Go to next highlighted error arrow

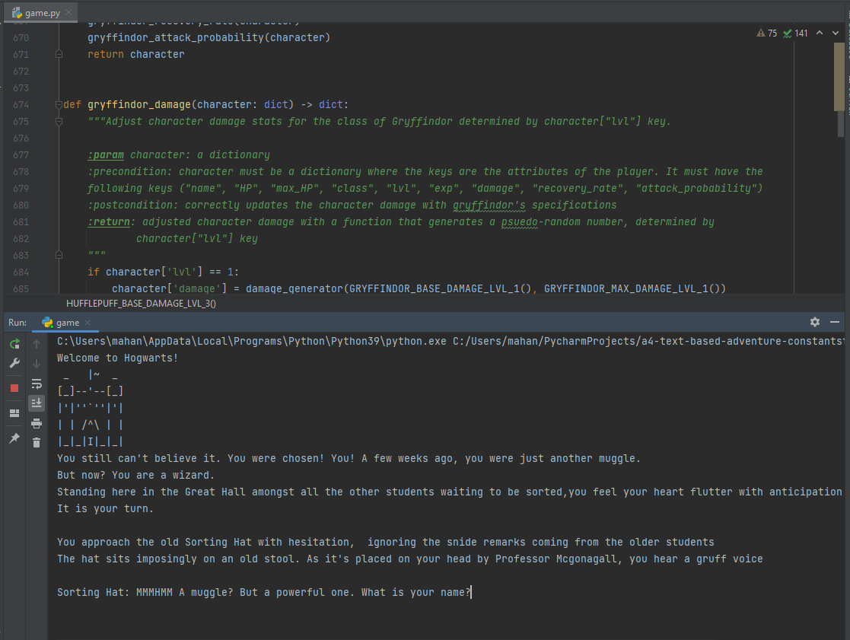[x=836, y=33]
